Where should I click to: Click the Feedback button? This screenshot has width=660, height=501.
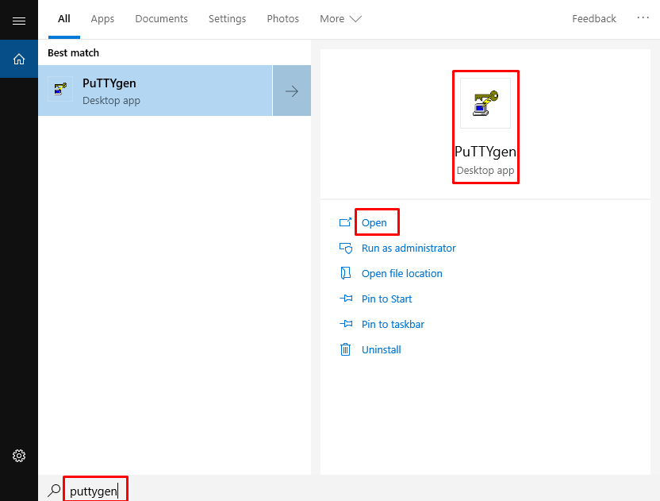tap(594, 19)
